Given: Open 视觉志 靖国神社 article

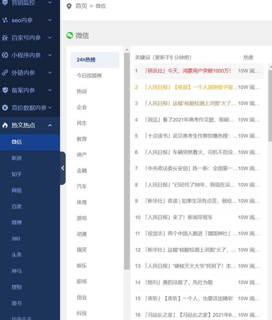Looking at the screenshot, I should [x=190, y=233].
